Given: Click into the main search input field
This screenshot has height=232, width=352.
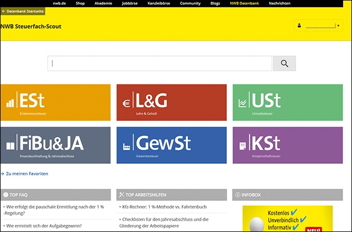Looking at the screenshot, I should pos(160,64).
